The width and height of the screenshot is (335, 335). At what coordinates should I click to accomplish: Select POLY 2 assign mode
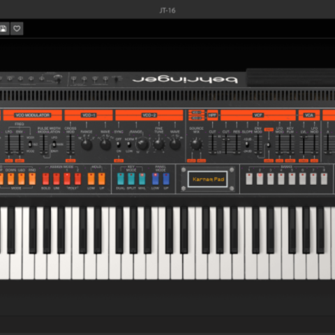[x=77, y=179]
